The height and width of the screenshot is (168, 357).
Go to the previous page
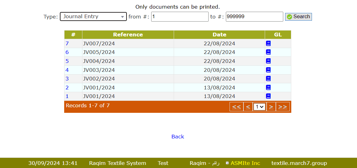point(248,107)
